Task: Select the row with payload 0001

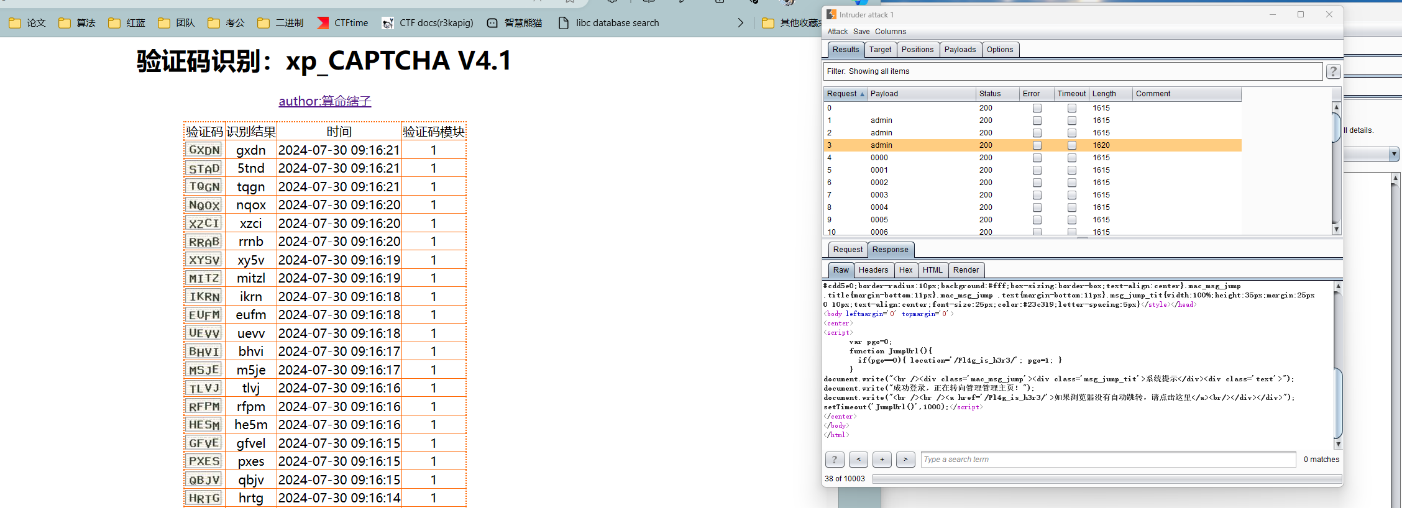Action: pos(1032,170)
